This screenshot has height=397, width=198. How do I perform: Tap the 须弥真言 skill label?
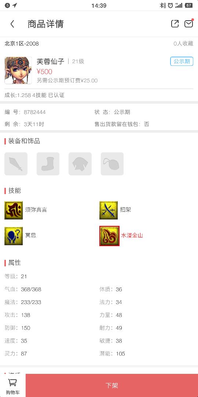(x=36, y=210)
